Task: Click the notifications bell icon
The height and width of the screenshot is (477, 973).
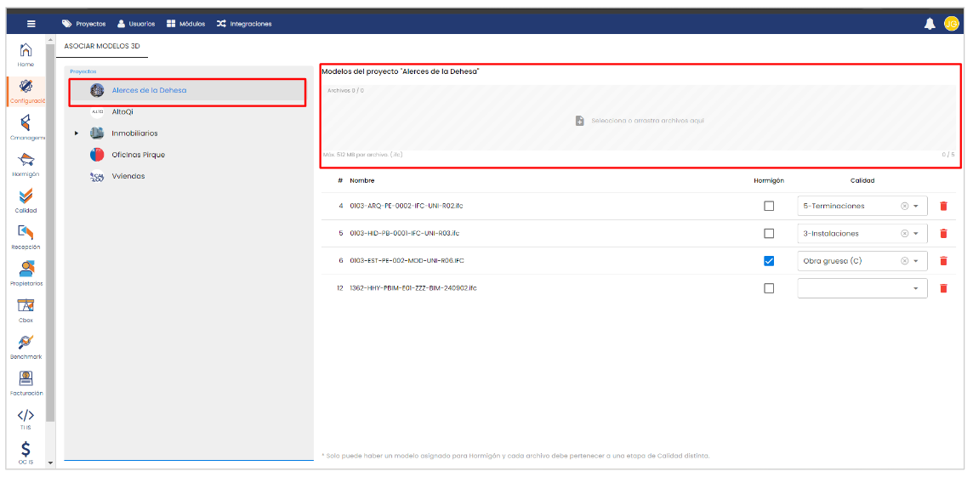Action: coord(930,24)
